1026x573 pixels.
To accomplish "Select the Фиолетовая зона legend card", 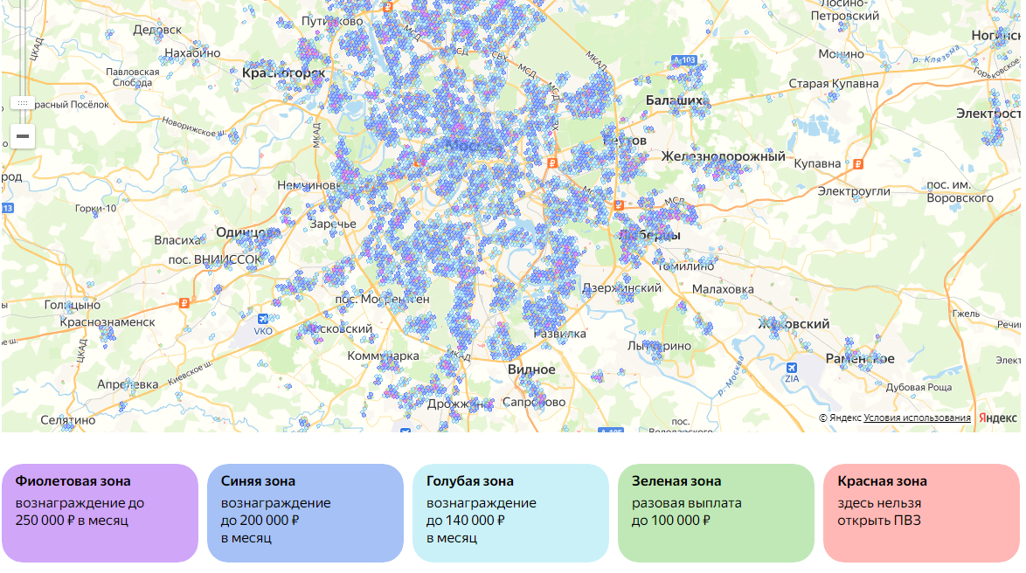I will click(101, 514).
